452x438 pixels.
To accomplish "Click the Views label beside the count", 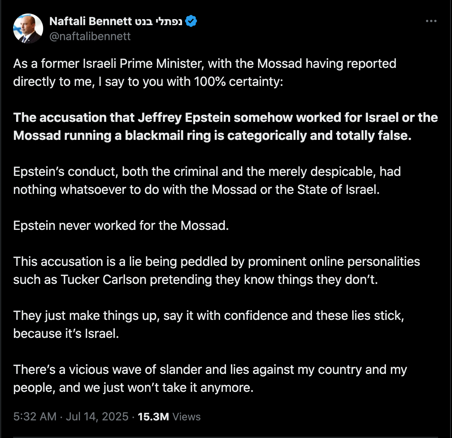I will (x=187, y=417).
